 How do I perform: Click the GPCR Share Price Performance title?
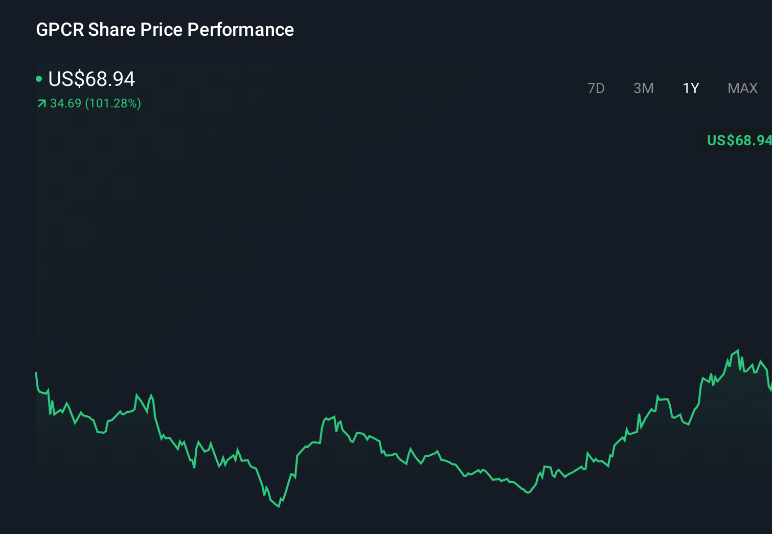pos(165,30)
